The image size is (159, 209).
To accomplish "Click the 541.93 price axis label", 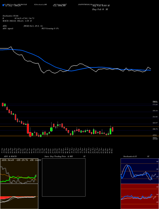I will pos(155,117).
